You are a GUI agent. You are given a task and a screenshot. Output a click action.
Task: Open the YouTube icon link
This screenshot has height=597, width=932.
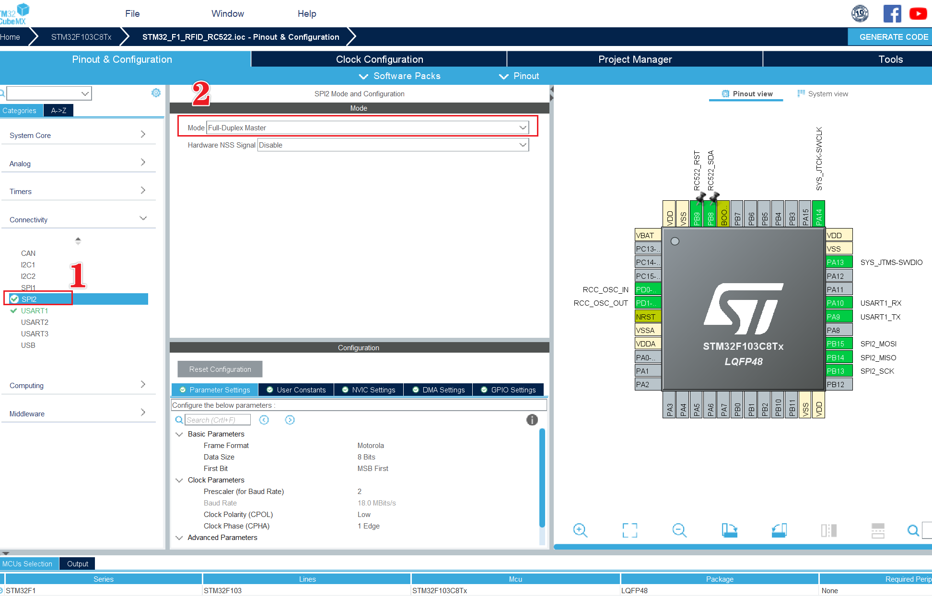click(x=918, y=14)
